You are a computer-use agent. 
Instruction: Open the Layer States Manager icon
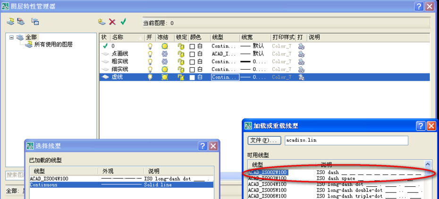[x=35, y=22]
